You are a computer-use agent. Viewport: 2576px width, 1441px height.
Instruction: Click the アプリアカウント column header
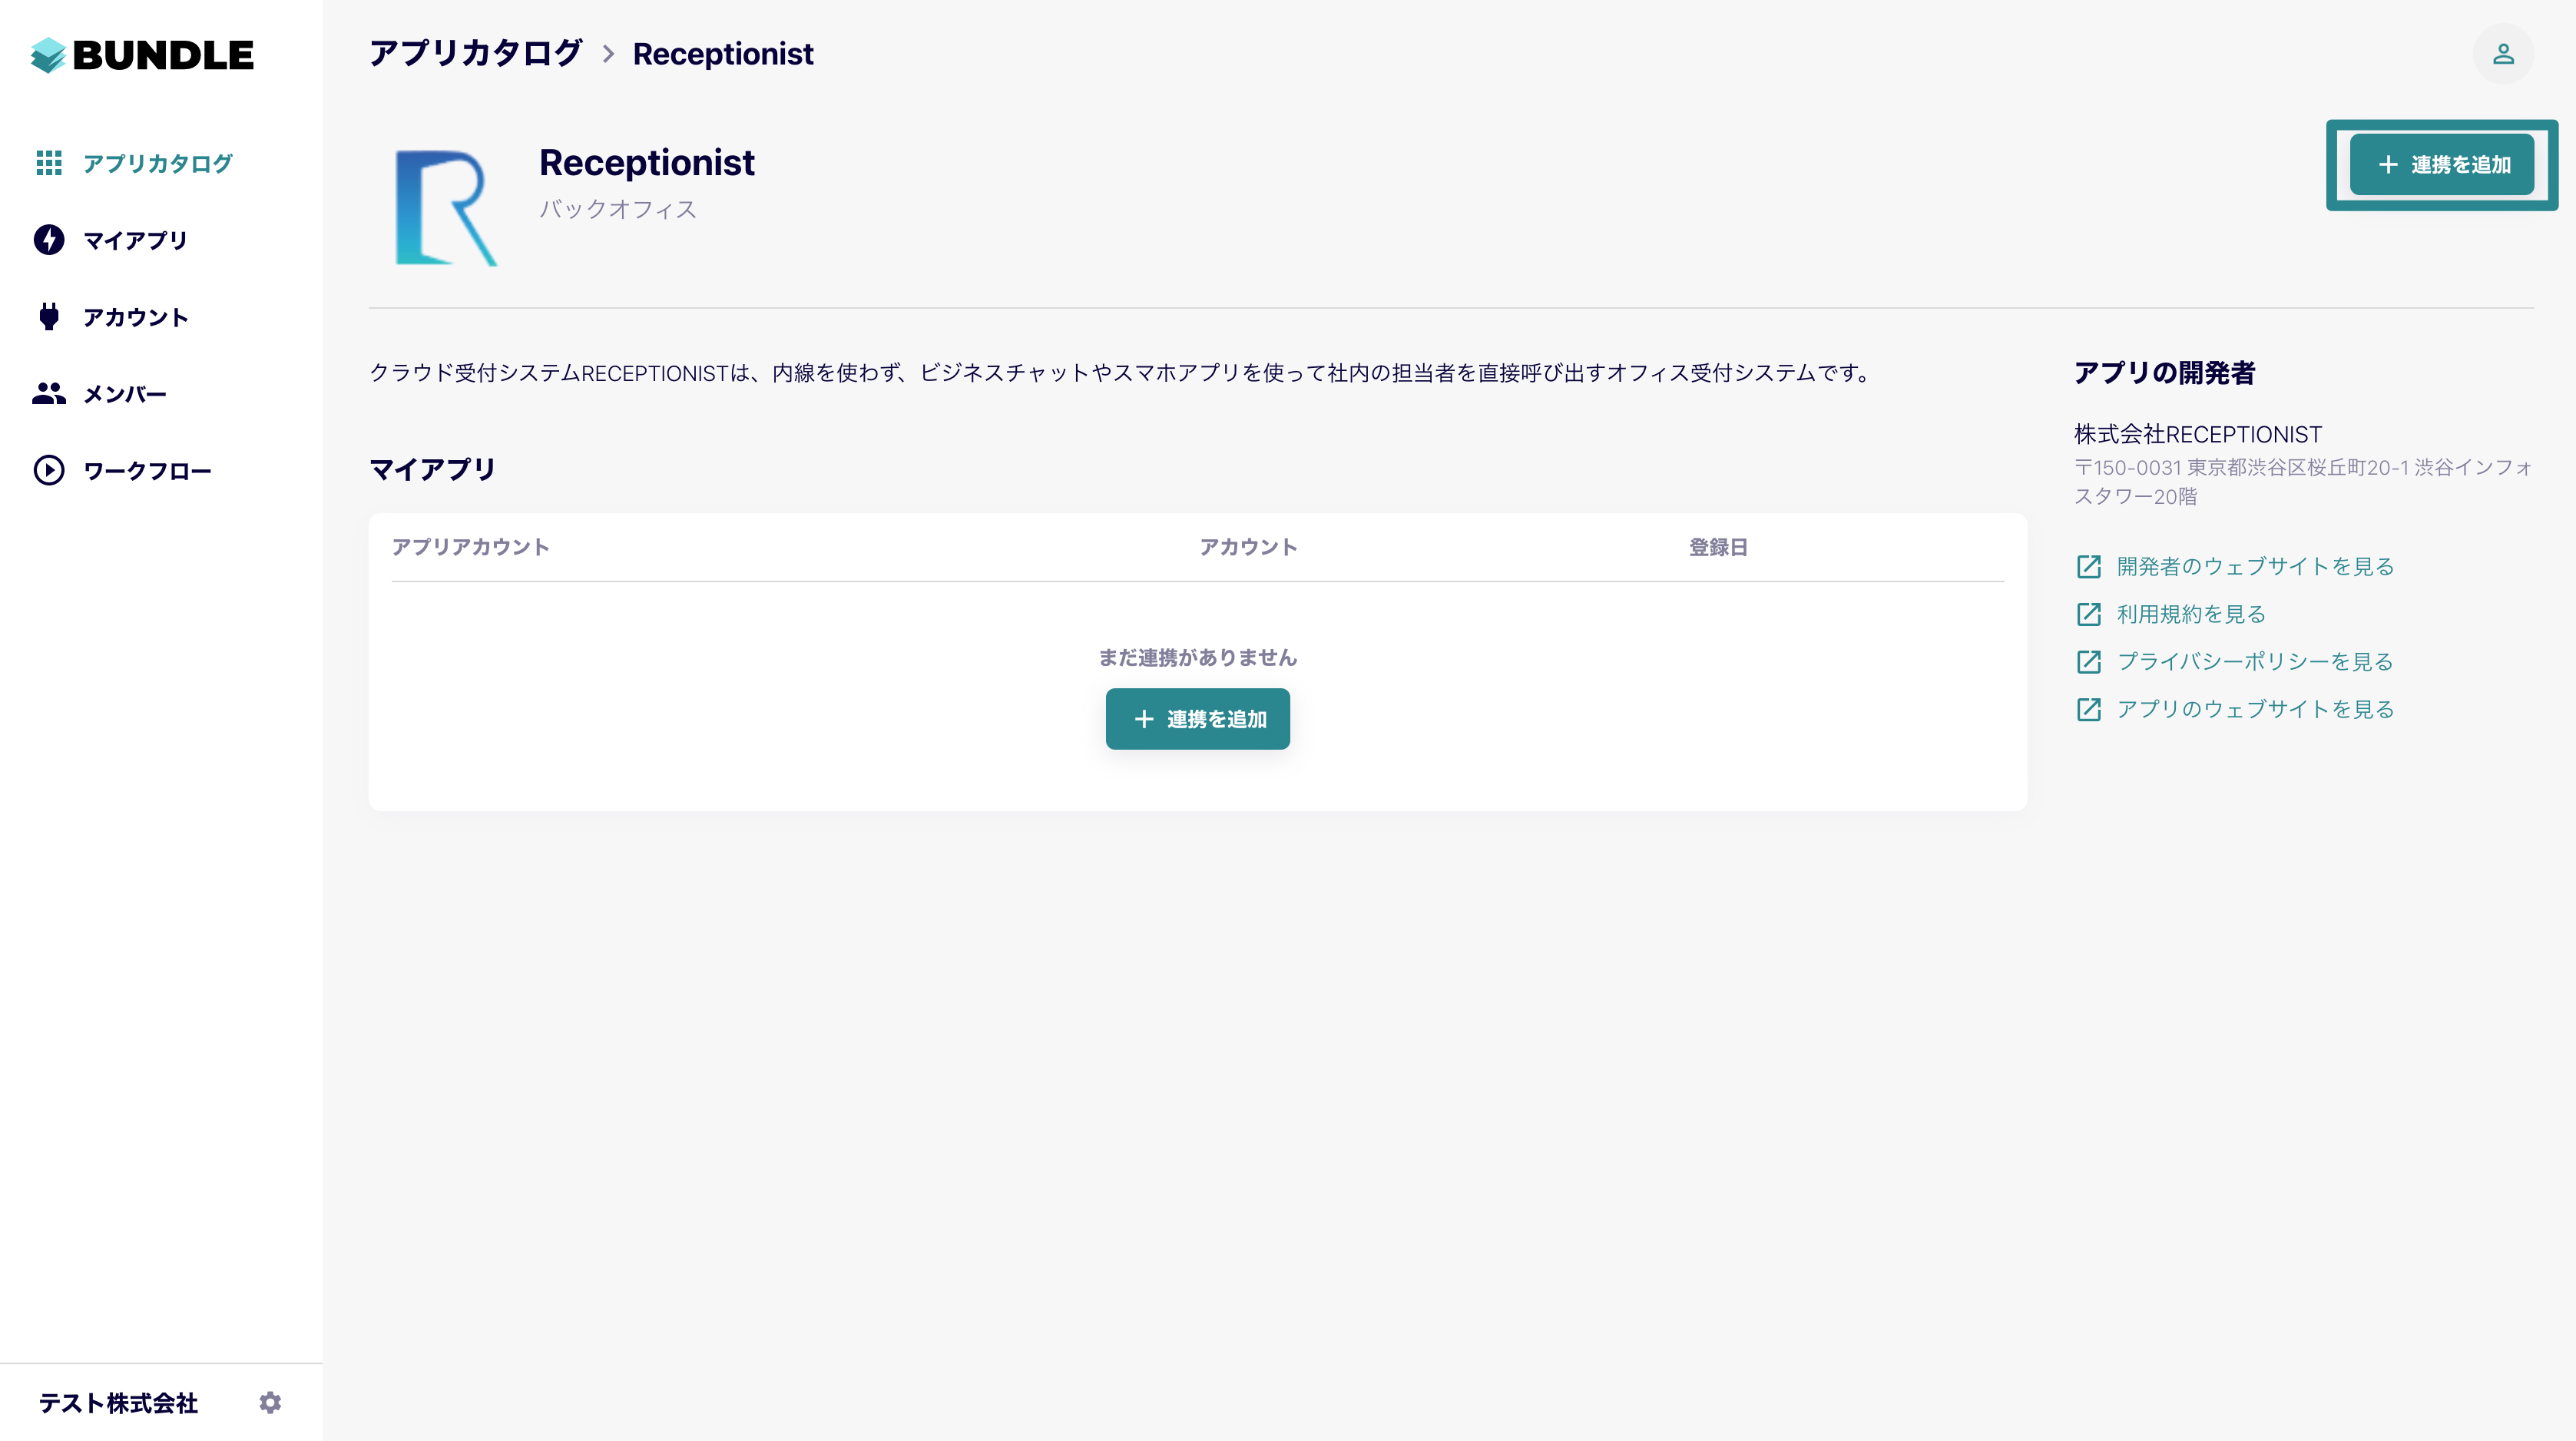point(470,547)
